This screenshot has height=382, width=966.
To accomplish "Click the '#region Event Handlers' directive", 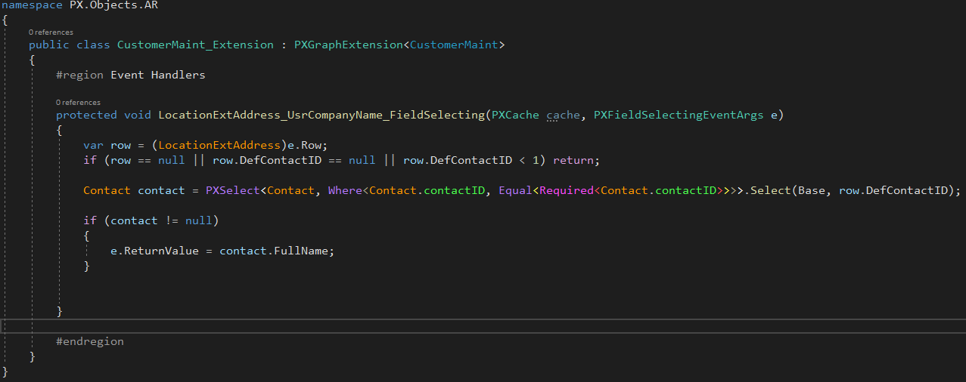I will [130, 75].
